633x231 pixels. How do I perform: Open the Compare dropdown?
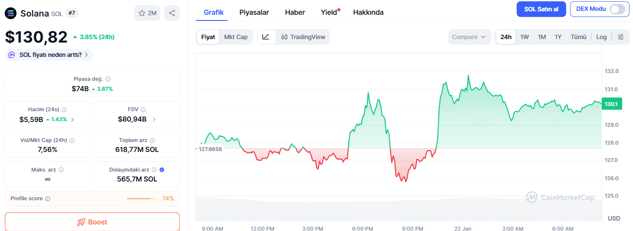click(469, 37)
